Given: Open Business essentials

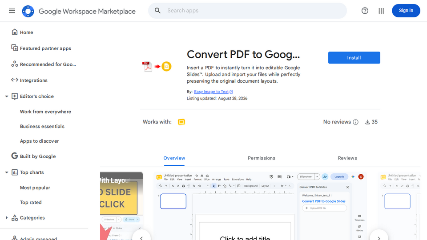Looking at the screenshot, I should click(42, 127).
